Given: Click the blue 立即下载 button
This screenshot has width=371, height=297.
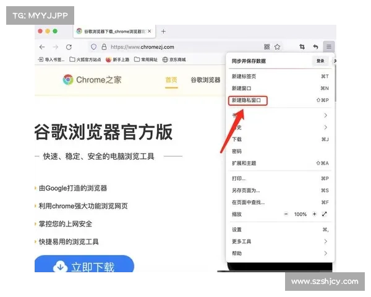Looking at the screenshot, I should (85, 266).
